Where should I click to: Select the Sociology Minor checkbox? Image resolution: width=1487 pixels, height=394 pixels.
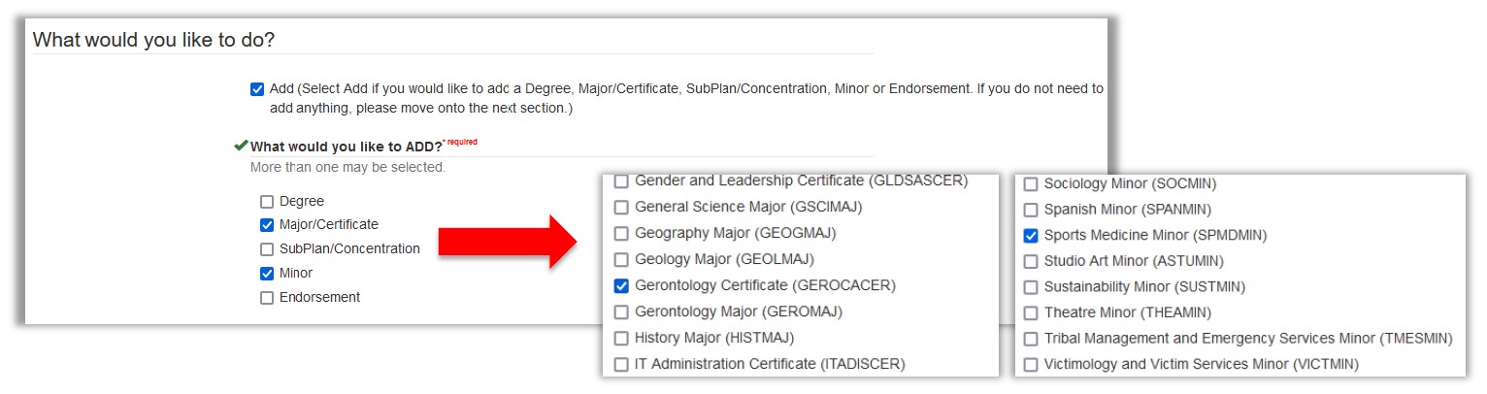[x=1031, y=183]
